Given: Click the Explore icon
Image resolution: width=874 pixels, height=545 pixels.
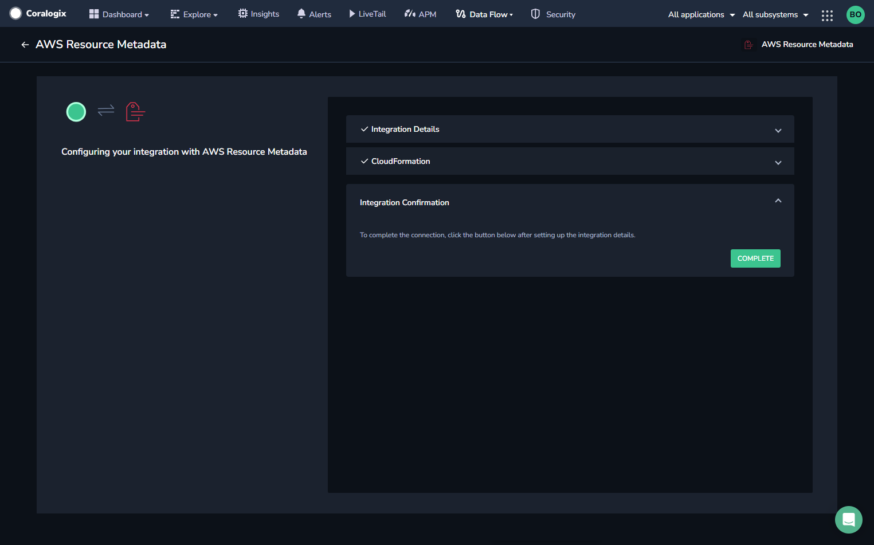Looking at the screenshot, I should coord(175,14).
